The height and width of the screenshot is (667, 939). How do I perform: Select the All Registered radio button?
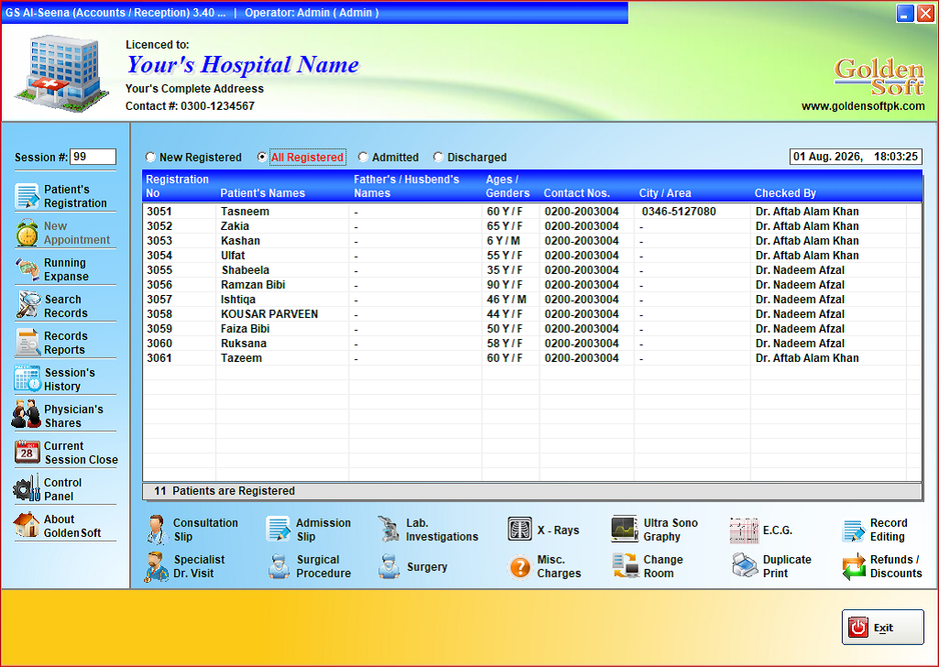262,157
